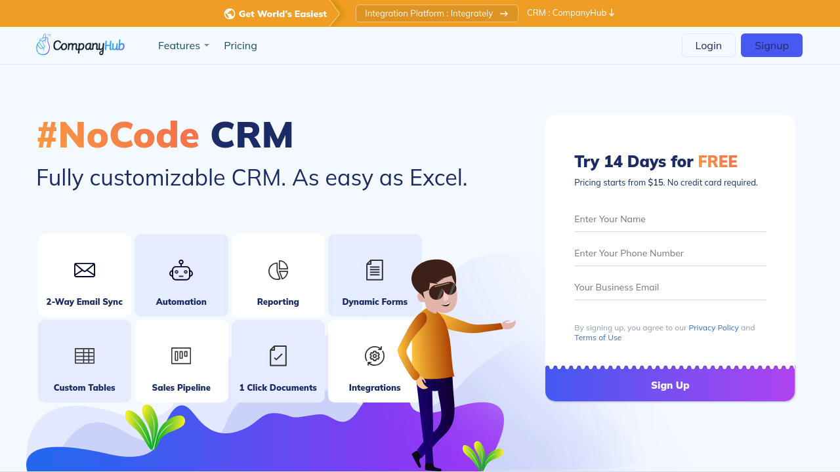This screenshot has height=472, width=840.
Task: Submit the form with Sign Up button
Action: pos(669,385)
